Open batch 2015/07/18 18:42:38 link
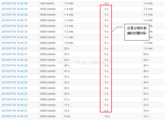 [x=15, y=15]
